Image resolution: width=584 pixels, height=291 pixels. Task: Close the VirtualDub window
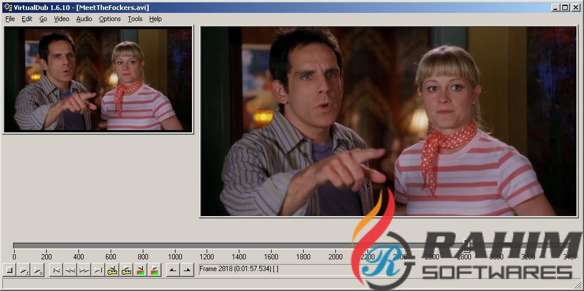pos(575,7)
